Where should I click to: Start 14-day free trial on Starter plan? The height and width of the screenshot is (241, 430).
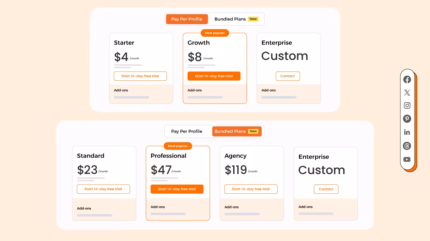[x=140, y=76]
